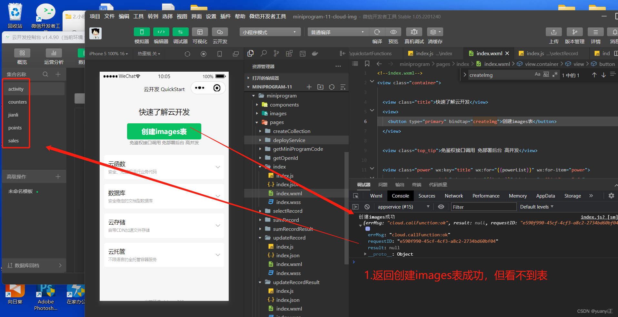Open devtools settings gear

[x=611, y=196]
